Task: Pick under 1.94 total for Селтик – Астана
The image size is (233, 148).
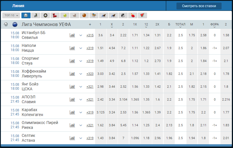Action: 192,138
